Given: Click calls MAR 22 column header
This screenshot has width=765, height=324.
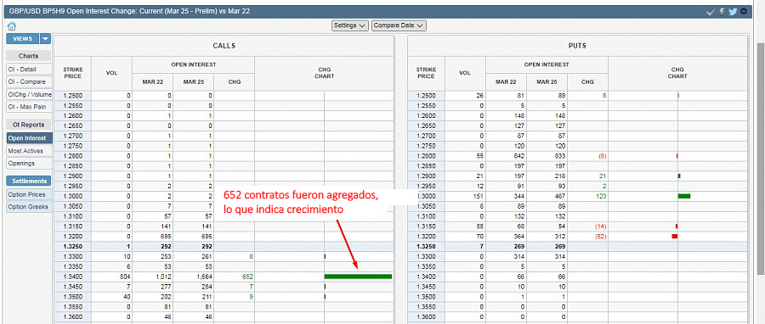Looking at the screenshot, I should 153,81.
